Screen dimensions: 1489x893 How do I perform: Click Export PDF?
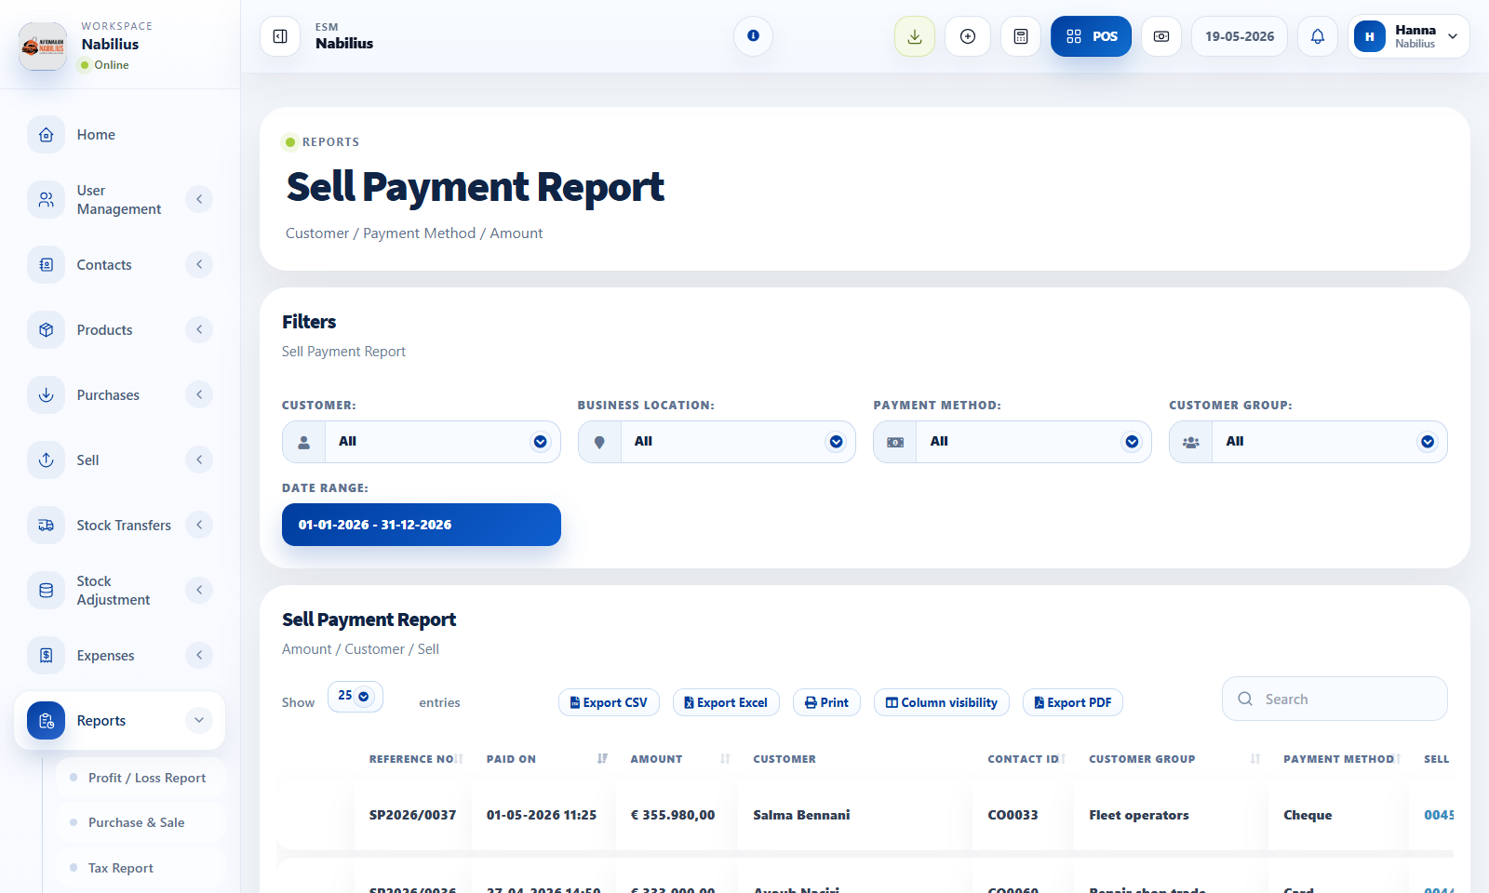click(x=1073, y=702)
